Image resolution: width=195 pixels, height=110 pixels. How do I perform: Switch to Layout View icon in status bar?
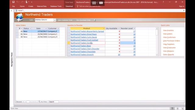(x=178, y=108)
